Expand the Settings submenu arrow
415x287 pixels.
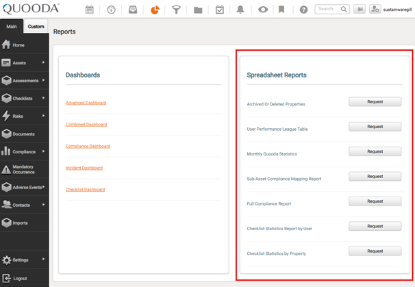click(x=43, y=259)
